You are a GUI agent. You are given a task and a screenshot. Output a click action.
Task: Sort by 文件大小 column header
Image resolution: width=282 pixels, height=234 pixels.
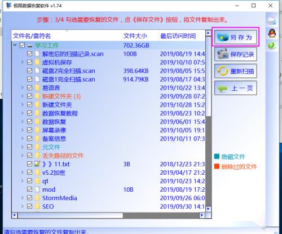[x=135, y=36]
